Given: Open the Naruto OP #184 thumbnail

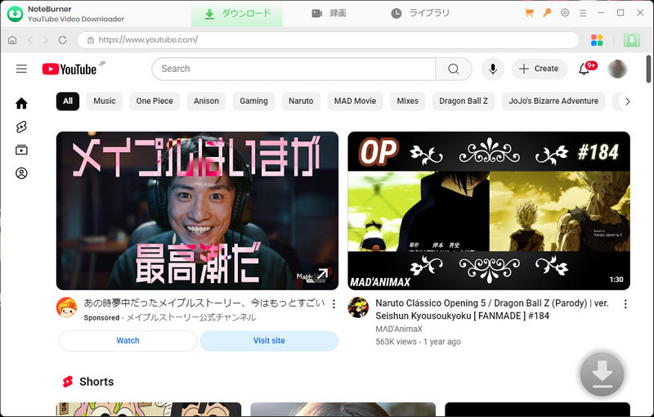Looking at the screenshot, I should pos(489,211).
